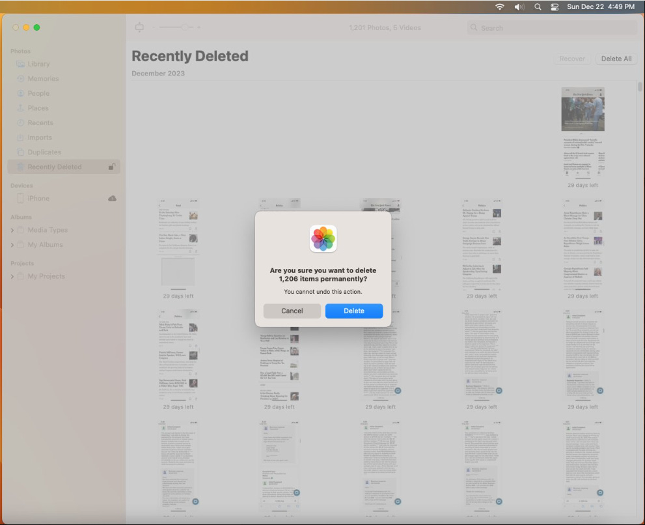This screenshot has height=525, width=645.
Task: Expand the Media Types group
Action: point(12,230)
